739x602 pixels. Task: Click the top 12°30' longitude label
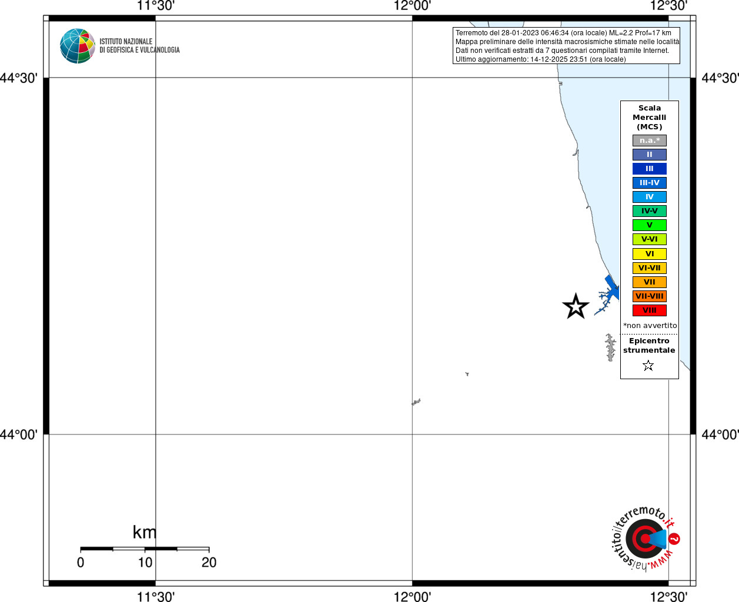coord(668,6)
